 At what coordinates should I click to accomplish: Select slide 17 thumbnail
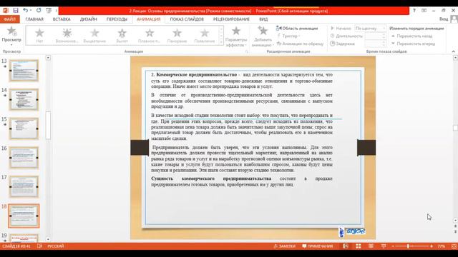point(24,187)
